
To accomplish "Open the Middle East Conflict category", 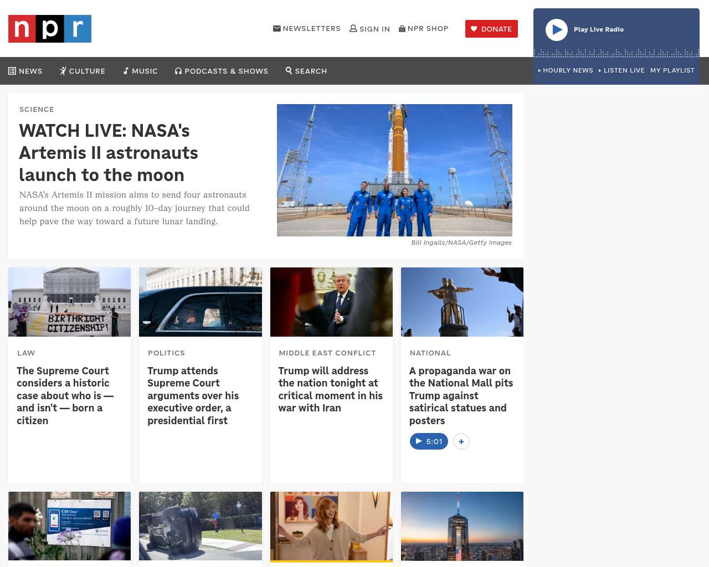I will (x=327, y=353).
